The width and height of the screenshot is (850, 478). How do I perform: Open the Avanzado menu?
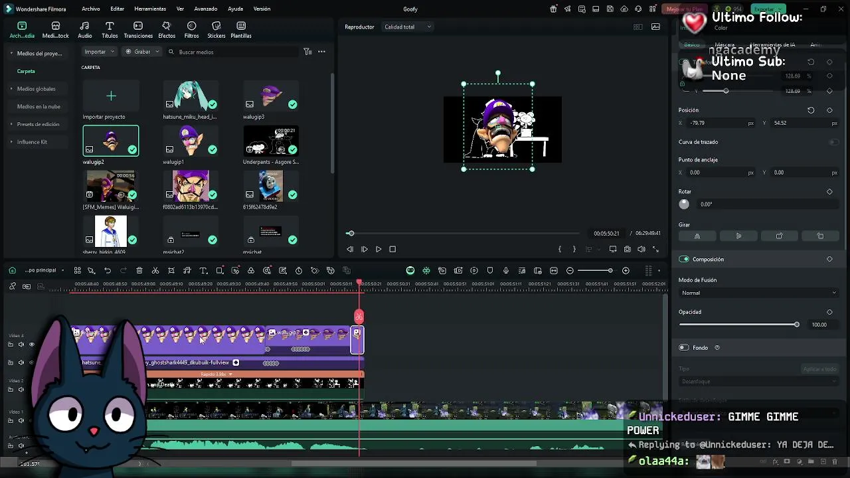[206, 9]
